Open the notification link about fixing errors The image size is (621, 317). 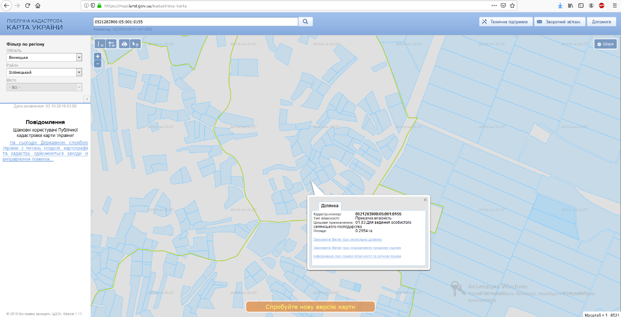(45, 151)
